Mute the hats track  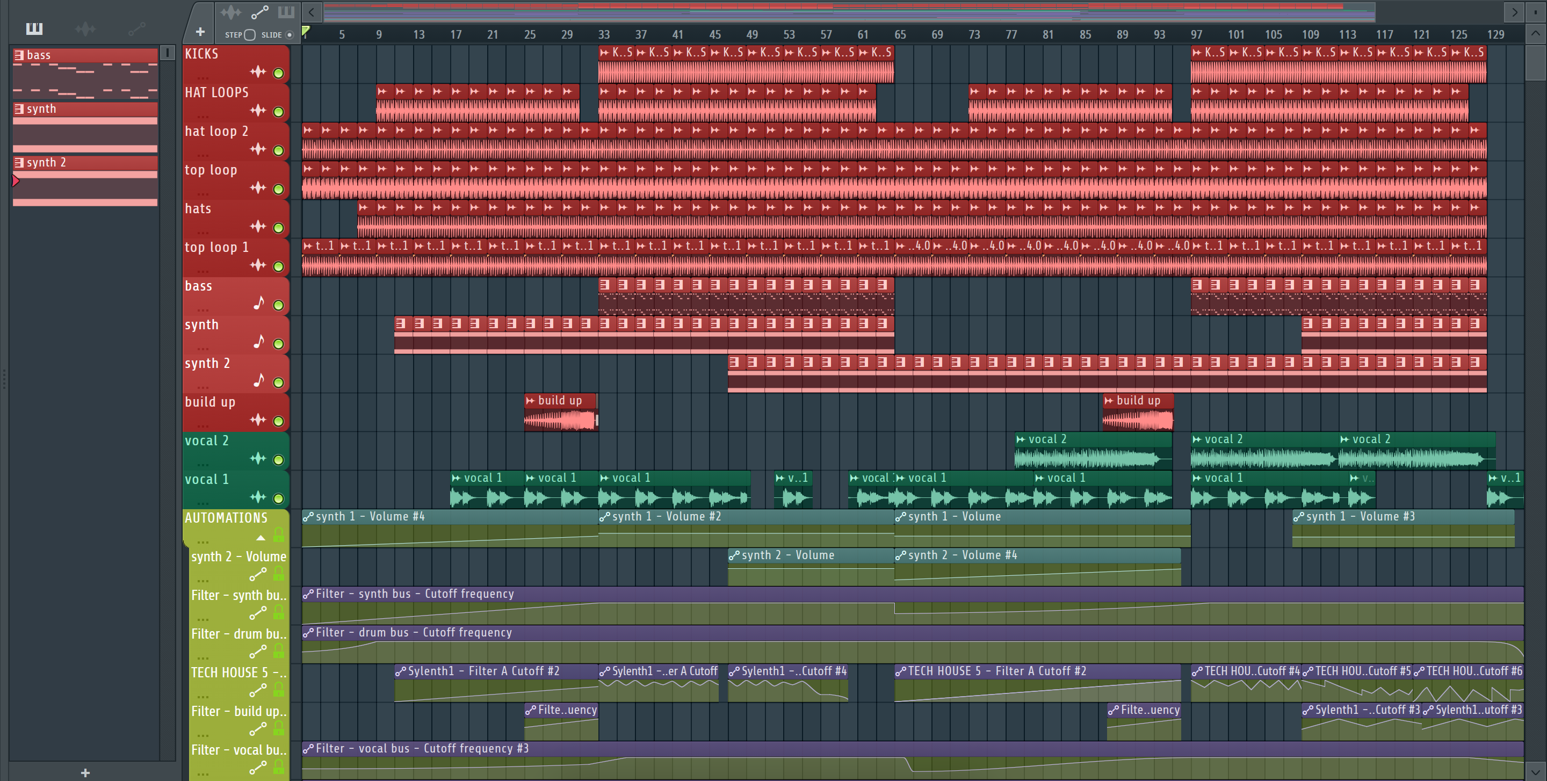[279, 228]
